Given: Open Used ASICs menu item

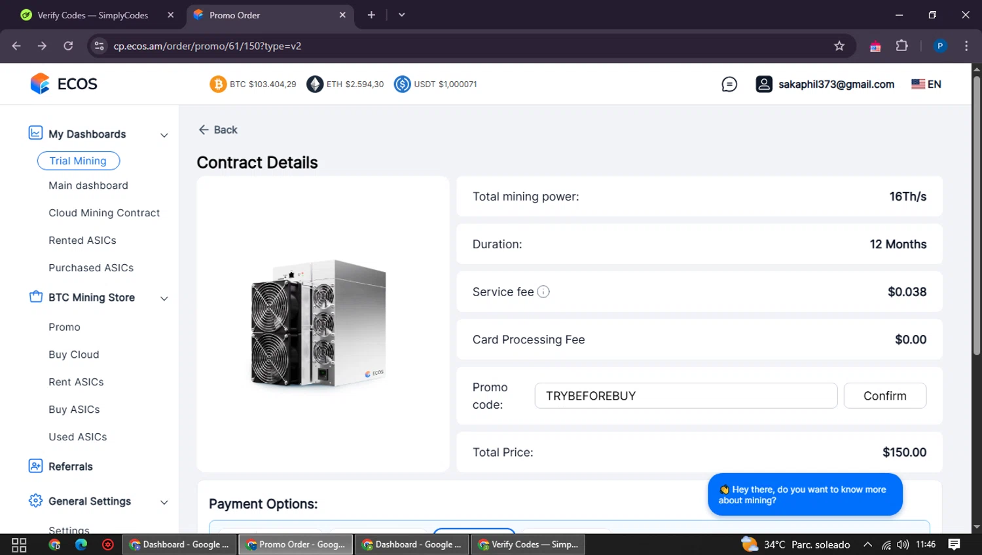Looking at the screenshot, I should (x=77, y=437).
